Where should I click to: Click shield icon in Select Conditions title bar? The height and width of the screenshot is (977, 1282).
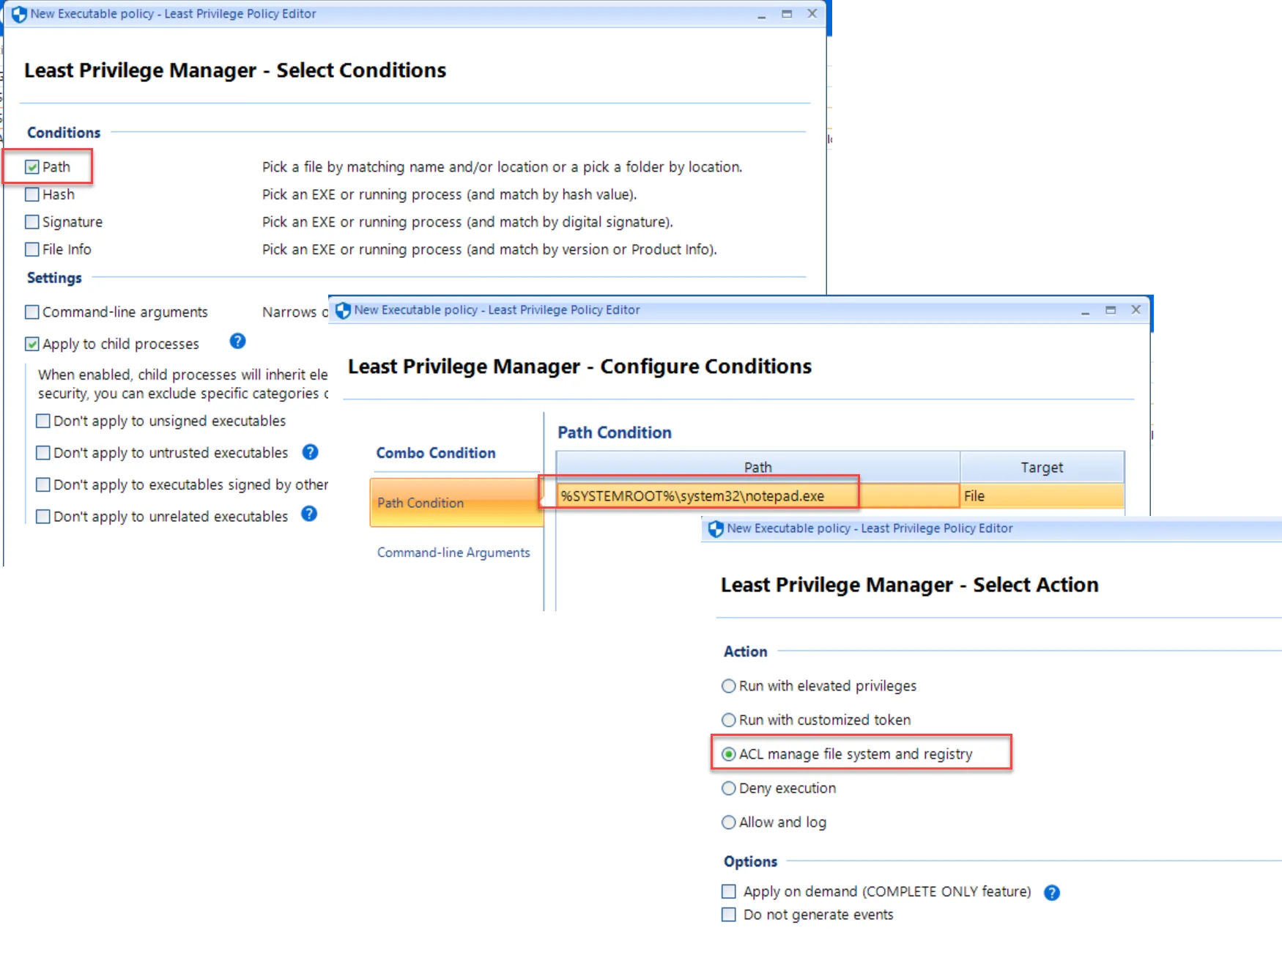[x=18, y=13]
